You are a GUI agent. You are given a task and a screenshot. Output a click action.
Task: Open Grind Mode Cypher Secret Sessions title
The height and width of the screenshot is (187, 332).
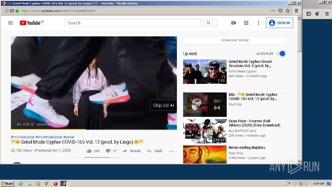pyautogui.click(x=250, y=64)
